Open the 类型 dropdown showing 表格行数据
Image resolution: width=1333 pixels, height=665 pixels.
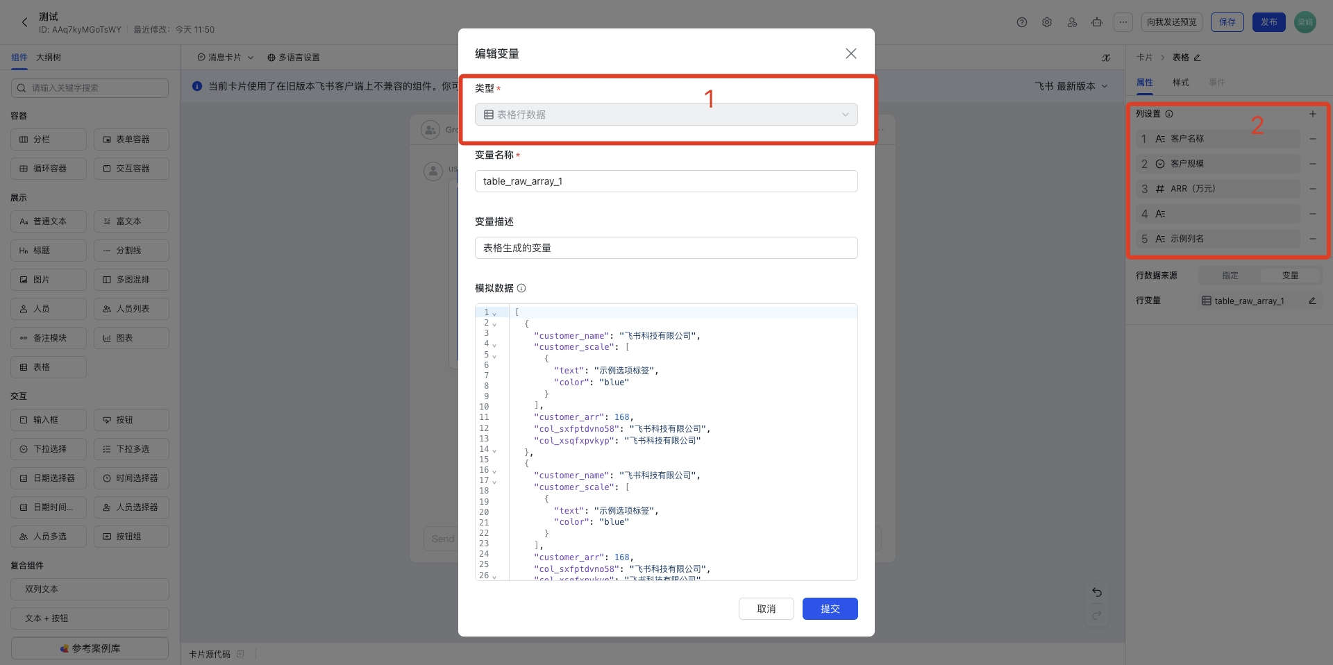click(x=666, y=115)
